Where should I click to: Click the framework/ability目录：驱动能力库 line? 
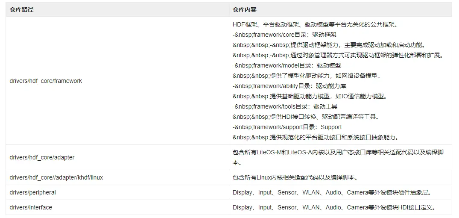point(289,86)
